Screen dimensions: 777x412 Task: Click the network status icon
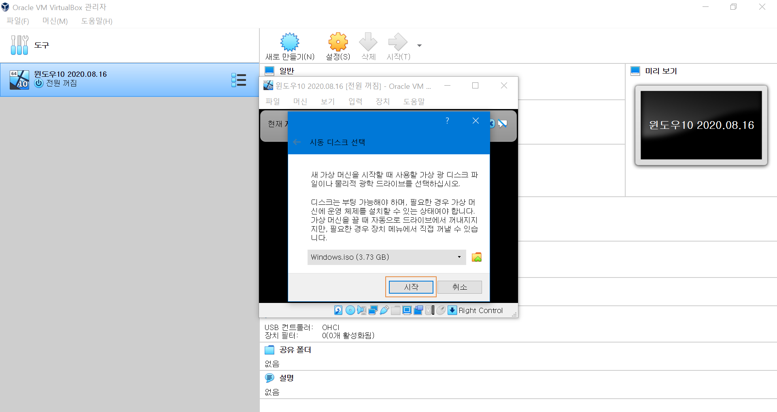(373, 310)
